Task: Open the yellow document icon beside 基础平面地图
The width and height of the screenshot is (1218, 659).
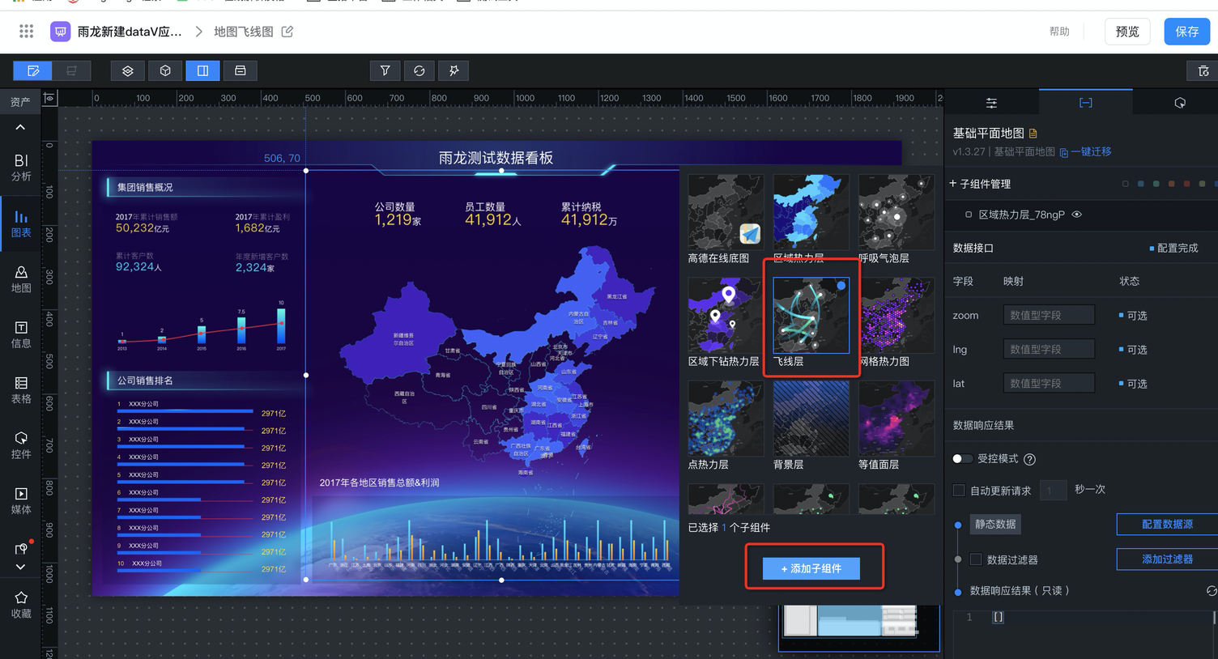Action: pos(1033,134)
